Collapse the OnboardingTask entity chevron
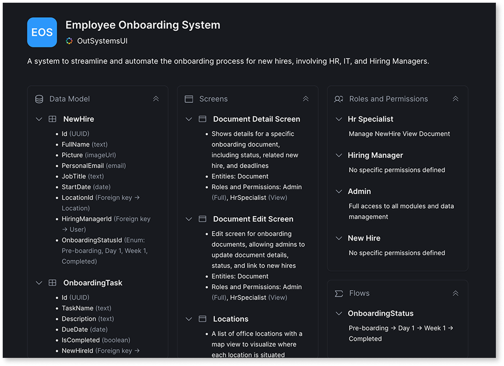The height and width of the screenshot is (366, 504). tap(39, 283)
